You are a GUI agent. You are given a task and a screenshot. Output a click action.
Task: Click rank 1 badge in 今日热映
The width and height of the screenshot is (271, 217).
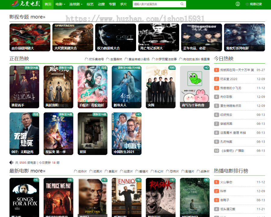tap(216, 70)
